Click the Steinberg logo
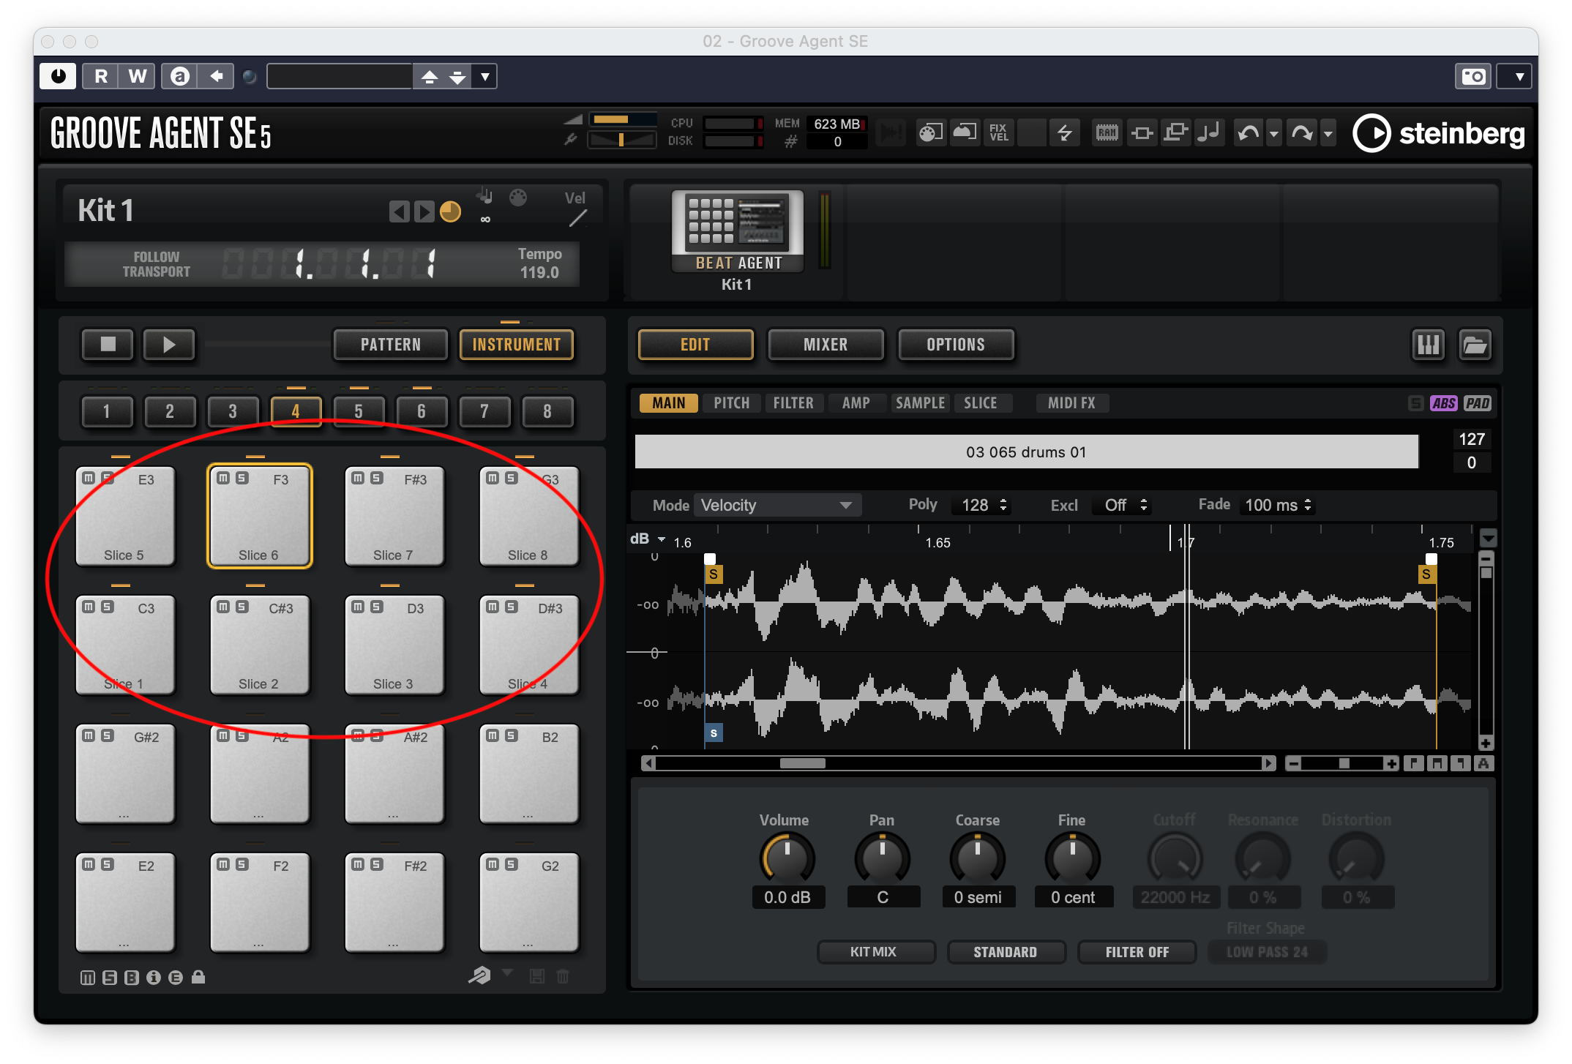 1439,133
